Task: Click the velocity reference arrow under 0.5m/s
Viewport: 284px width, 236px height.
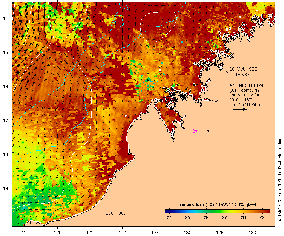Action: click(240, 109)
